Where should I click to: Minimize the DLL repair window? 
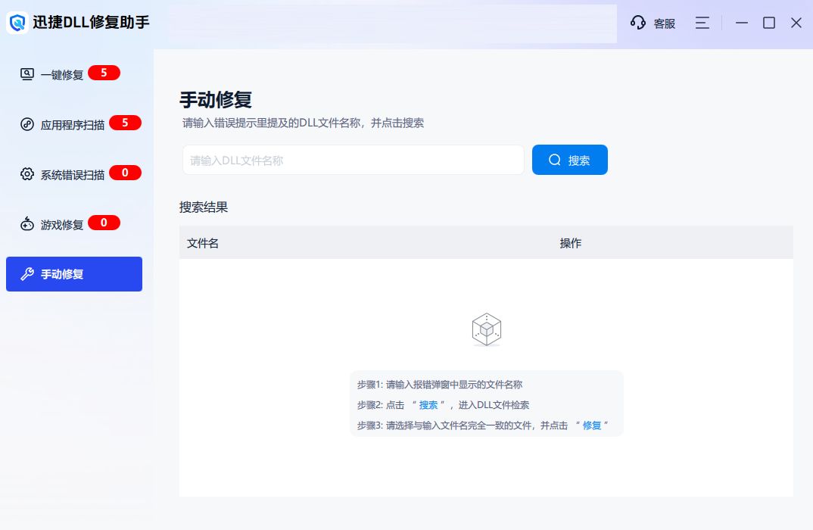(742, 23)
